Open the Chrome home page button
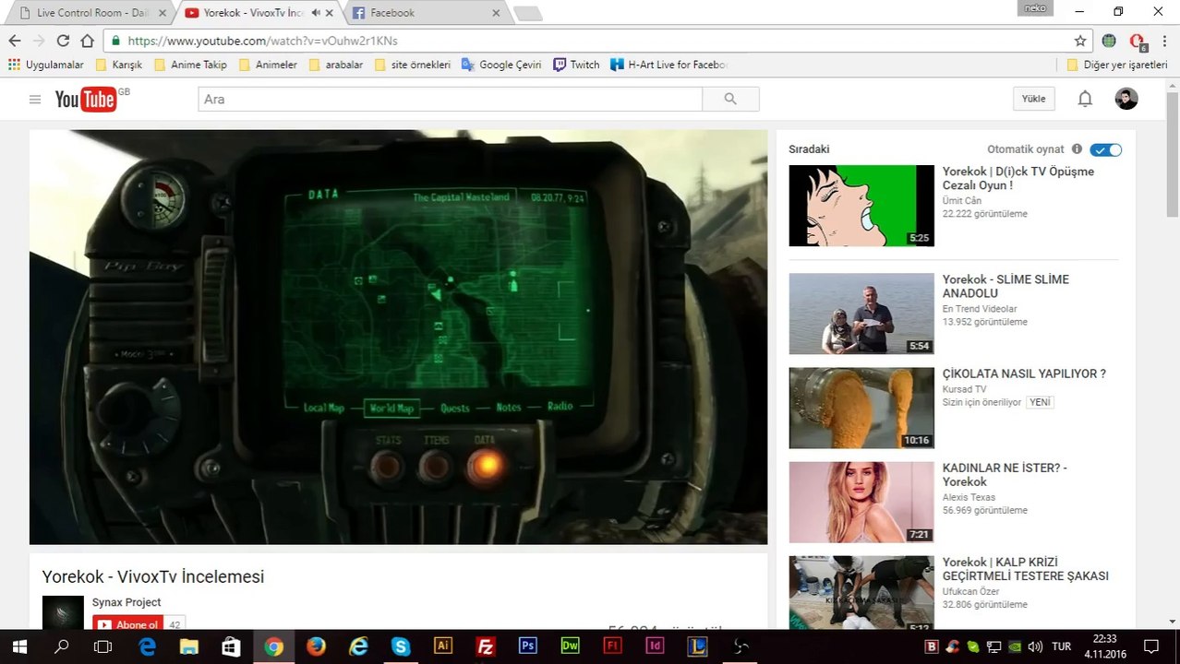The image size is (1180, 664). click(x=88, y=41)
